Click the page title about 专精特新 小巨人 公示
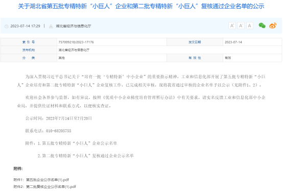This screenshot has height=191, width=283. point(141,6)
